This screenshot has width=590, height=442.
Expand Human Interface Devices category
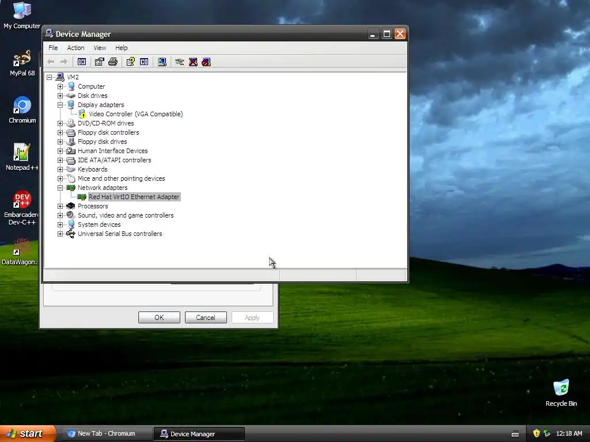pyautogui.click(x=60, y=151)
